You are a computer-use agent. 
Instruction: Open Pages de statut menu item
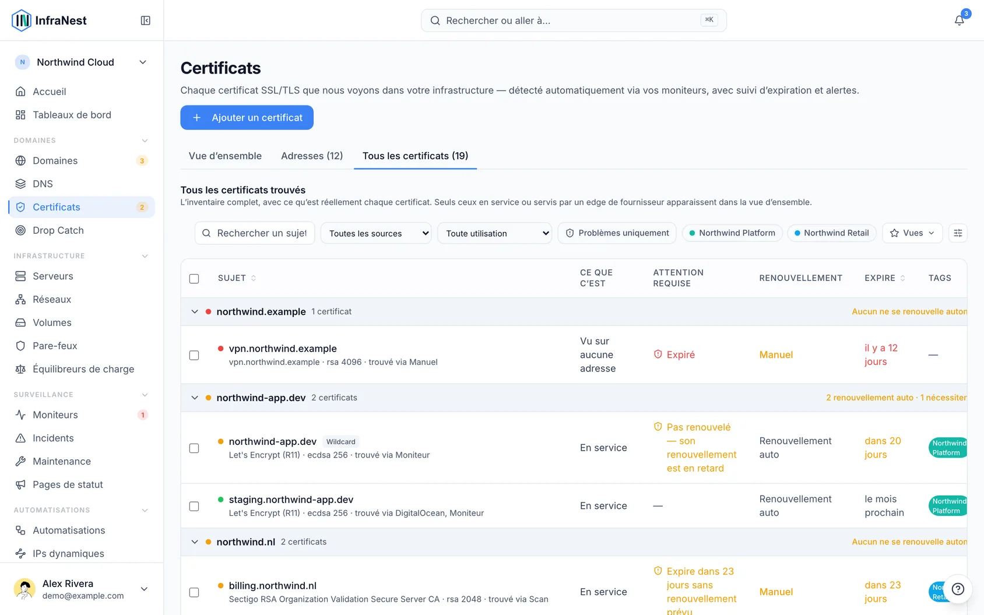[82, 484]
